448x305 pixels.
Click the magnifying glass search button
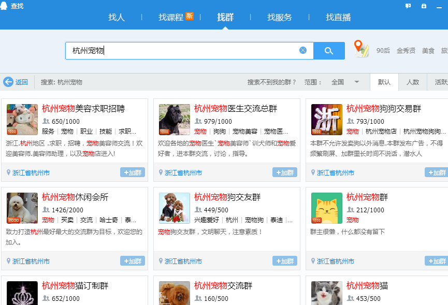tap(329, 51)
